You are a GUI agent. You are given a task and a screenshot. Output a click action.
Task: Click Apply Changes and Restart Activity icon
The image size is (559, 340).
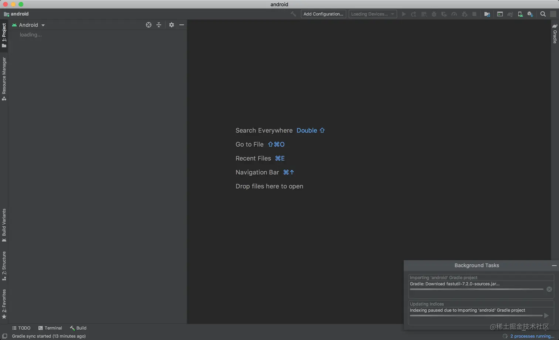tap(414, 14)
